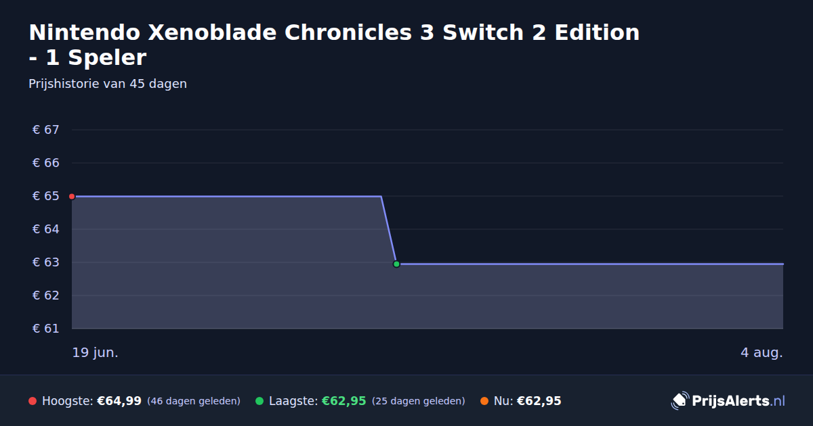The image size is (813, 426).
Task: Click the € 67 axis label
Action: point(46,130)
